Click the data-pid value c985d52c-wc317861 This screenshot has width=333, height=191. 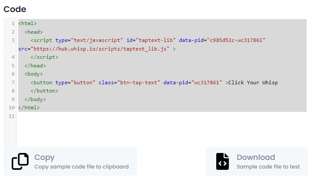pyautogui.click(x=236, y=40)
